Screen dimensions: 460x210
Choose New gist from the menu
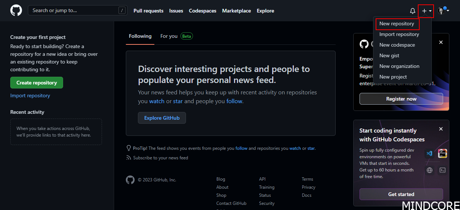click(389, 55)
